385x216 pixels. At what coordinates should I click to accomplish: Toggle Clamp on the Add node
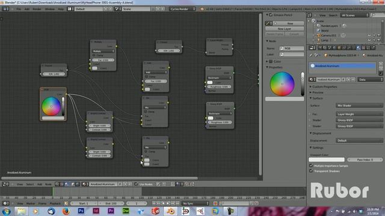pos(147,76)
